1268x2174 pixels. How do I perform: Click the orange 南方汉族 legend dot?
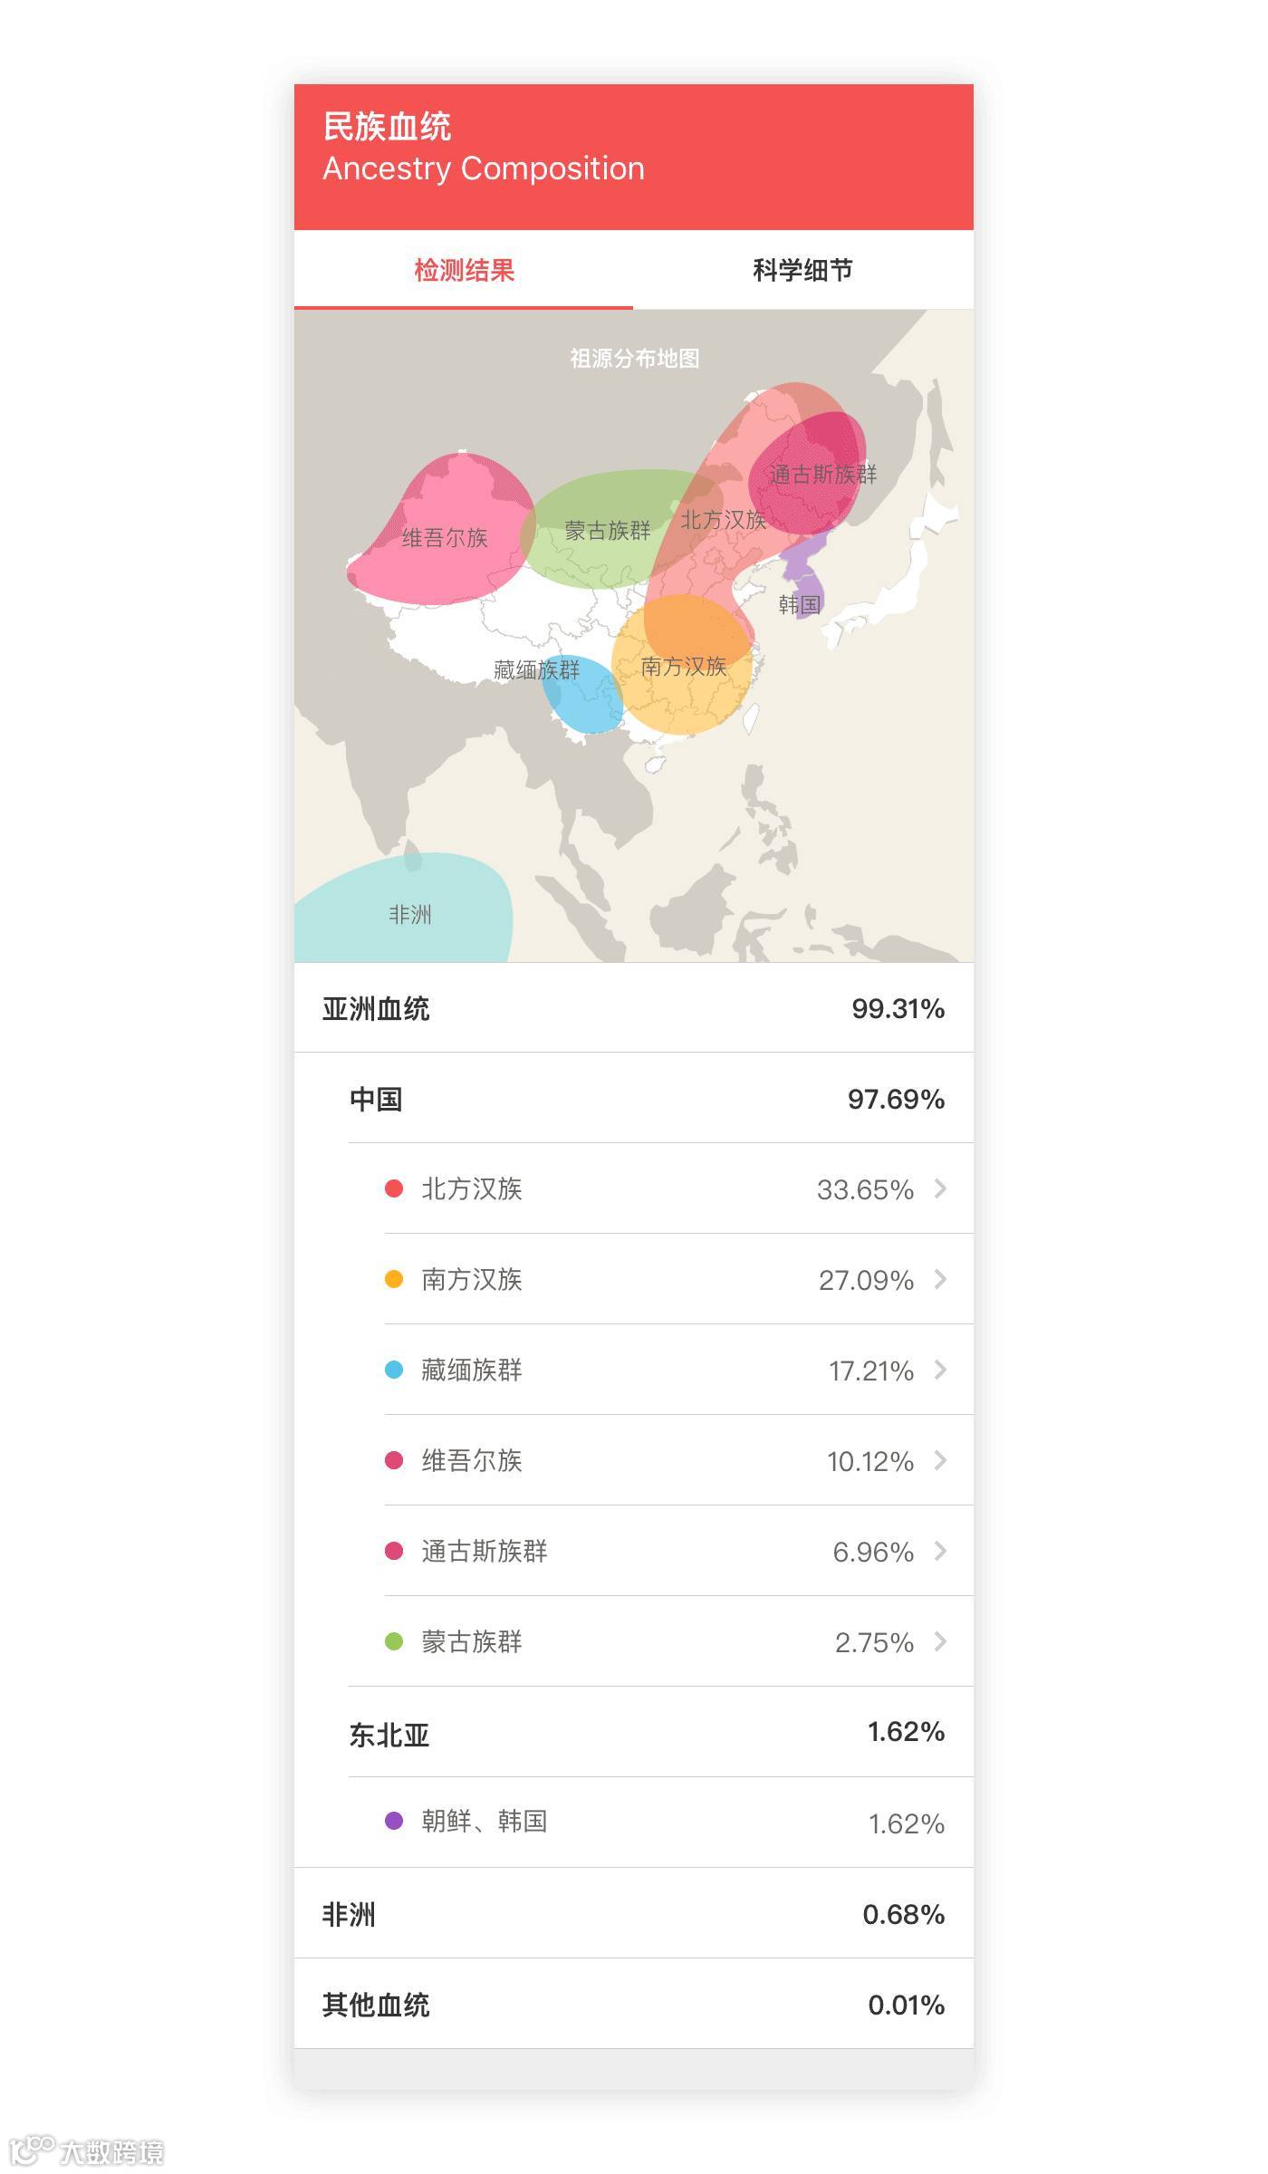point(394,1279)
